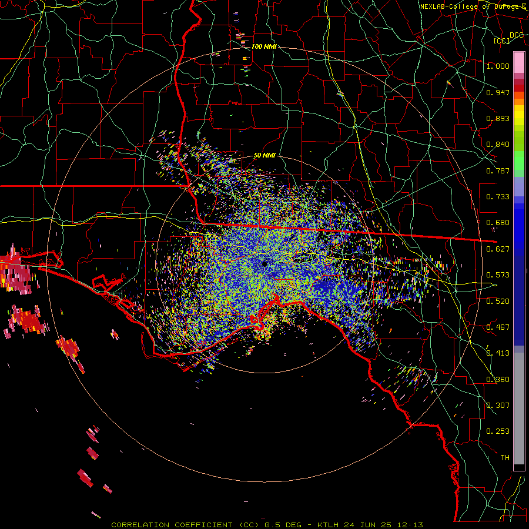Select the 0.840 scale value
The image size is (529, 529).
(498, 145)
